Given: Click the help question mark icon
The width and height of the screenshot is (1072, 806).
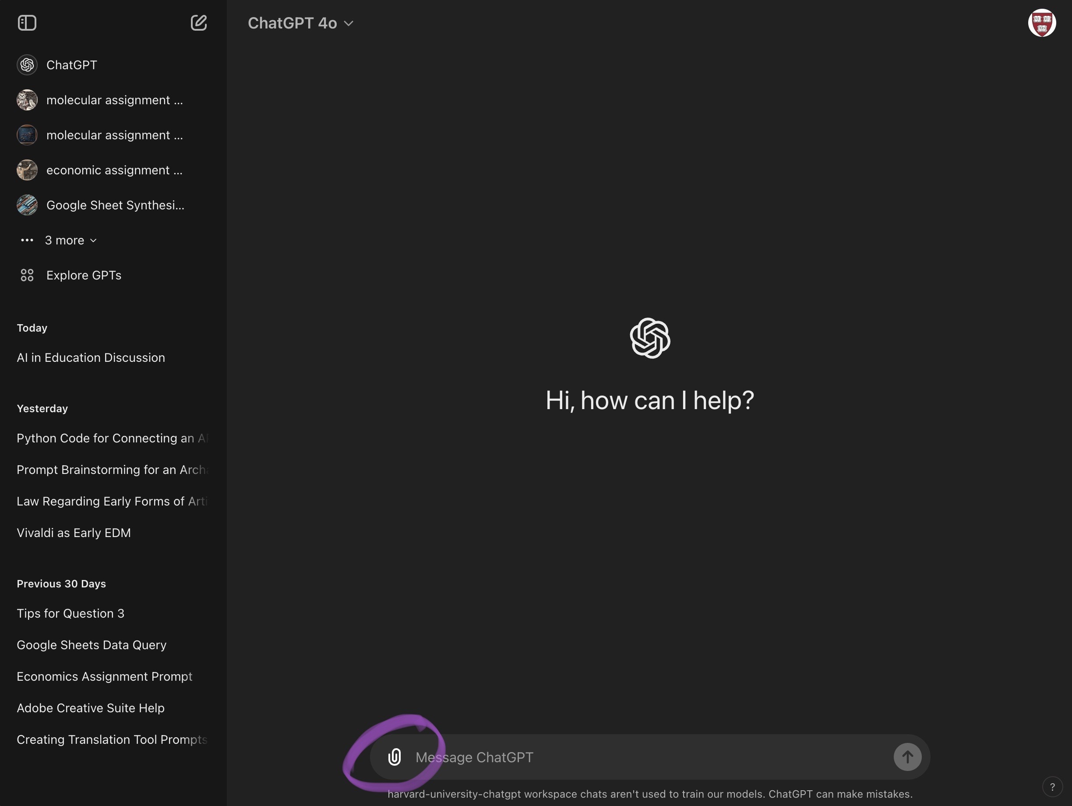Looking at the screenshot, I should point(1052,787).
